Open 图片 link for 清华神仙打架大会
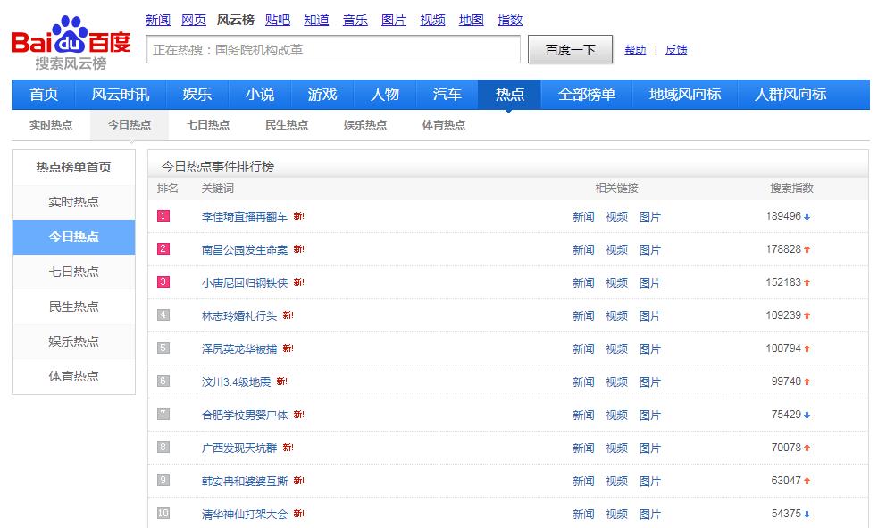Viewport: 878px width, 528px height. point(651,514)
